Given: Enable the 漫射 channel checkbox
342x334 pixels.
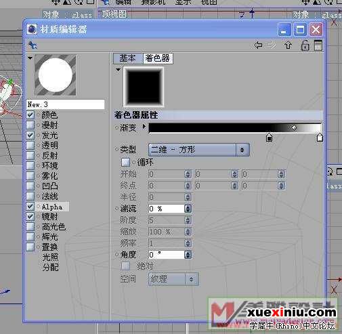Looking at the screenshot, I should click(30, 125).
